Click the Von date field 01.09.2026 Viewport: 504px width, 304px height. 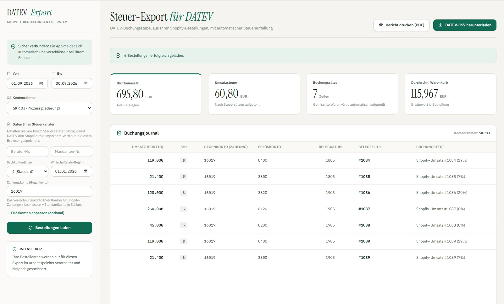pyautogui.click(x=27, y=83)
